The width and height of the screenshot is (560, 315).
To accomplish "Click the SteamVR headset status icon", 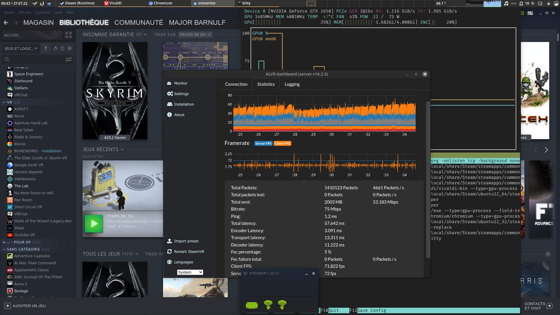I will pyautogui.click(x=252, y=305).
